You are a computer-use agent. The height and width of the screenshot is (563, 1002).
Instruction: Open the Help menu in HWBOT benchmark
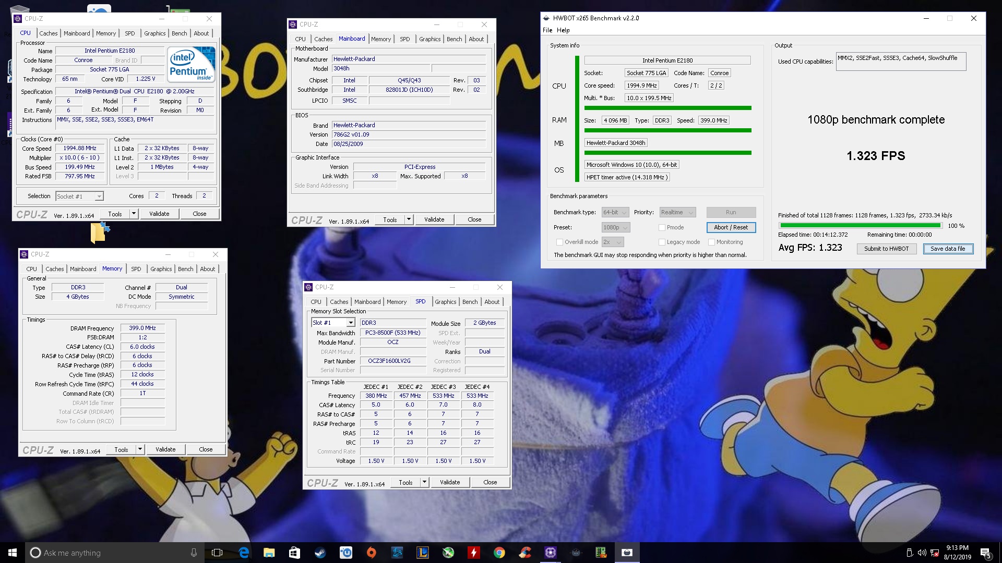[563, 30]
